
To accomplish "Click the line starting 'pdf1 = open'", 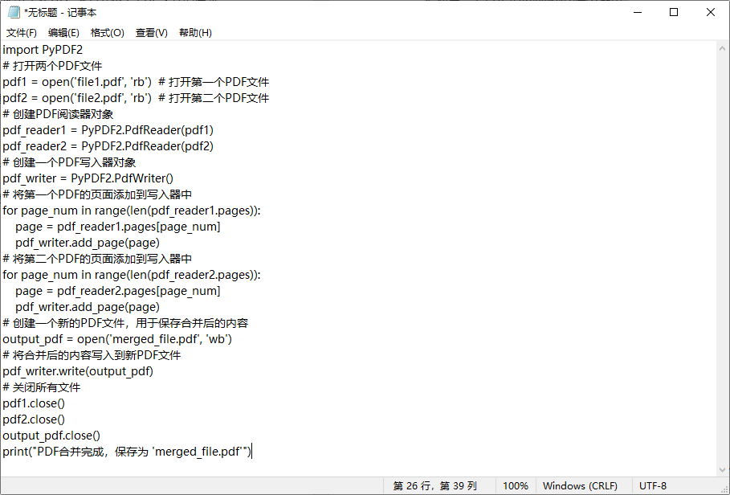I will 136,82.
